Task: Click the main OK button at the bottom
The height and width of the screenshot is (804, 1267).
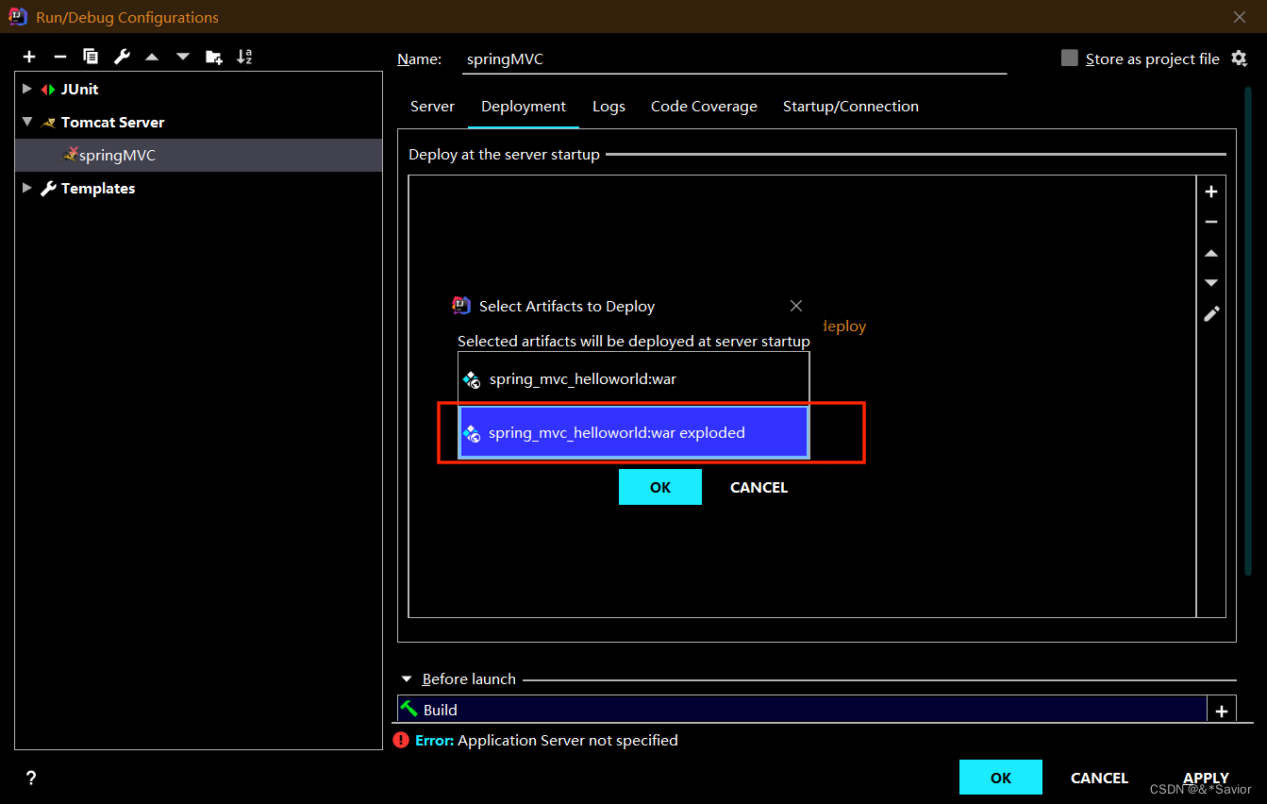Action: (x=1001, y=778)
